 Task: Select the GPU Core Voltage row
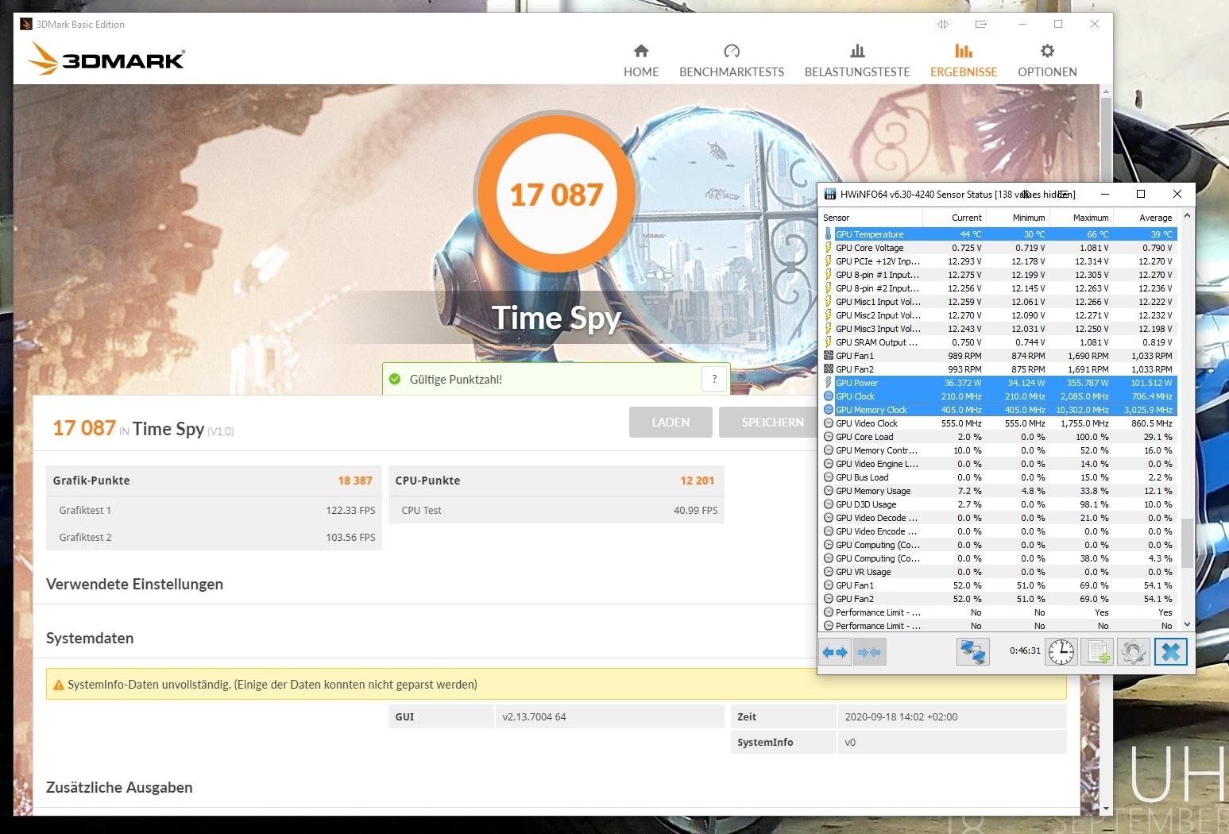(999, 248)
